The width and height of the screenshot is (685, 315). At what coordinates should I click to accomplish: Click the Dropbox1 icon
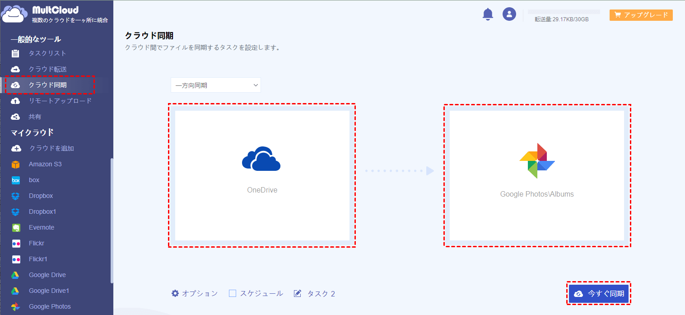coord(15,212)
